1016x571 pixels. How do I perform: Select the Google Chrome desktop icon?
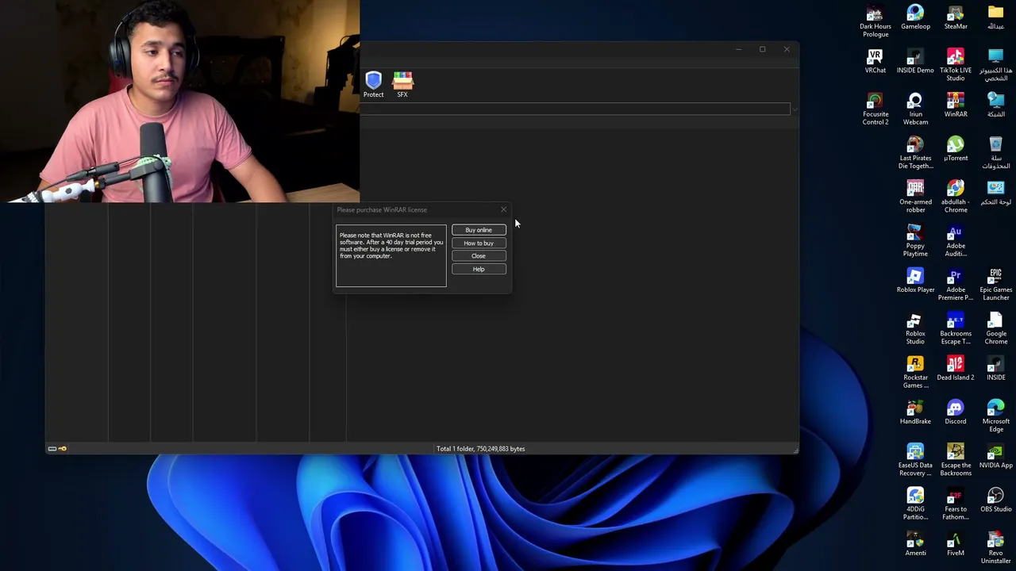pos(995,328)
